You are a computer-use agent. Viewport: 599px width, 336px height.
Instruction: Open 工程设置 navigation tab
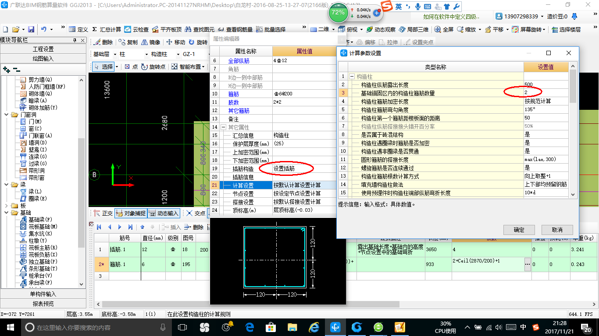(x=43, y=49)
